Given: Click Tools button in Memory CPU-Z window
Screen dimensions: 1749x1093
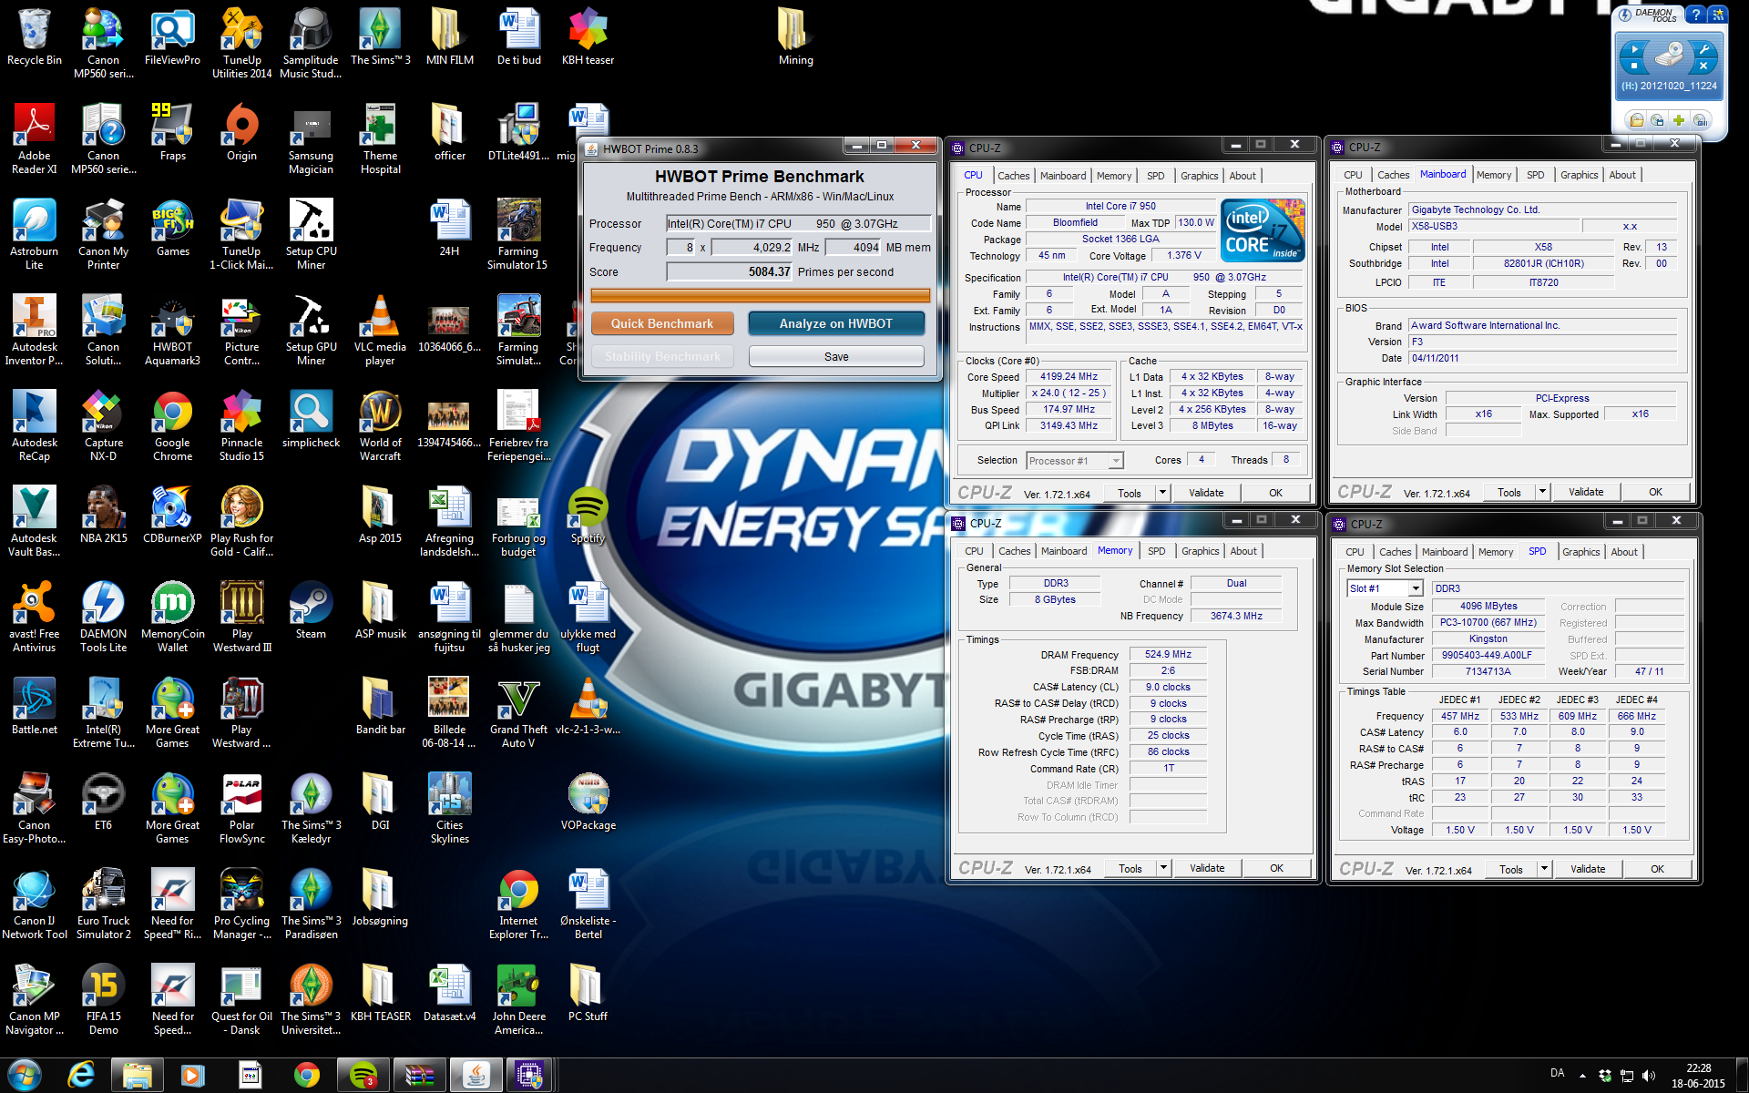Looking at the screenshot, I should coord(1130,868).
